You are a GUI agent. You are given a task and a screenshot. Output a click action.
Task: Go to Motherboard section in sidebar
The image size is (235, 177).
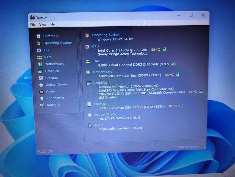click(x=54, y=64)
